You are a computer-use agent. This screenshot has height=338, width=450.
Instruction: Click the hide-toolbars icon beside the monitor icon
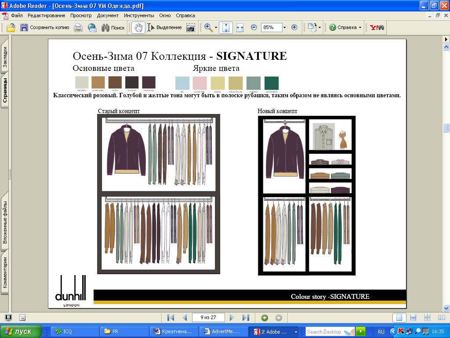point(22,318)
